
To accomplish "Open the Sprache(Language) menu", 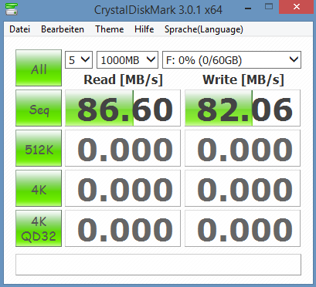I will pos(204,29).
